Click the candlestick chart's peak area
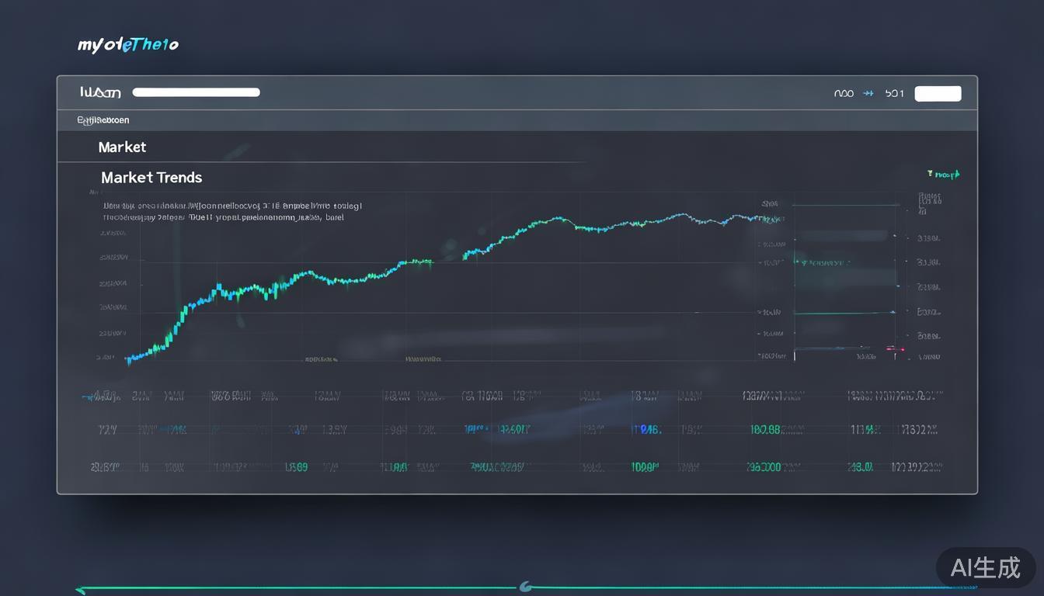 [x=553, y=220]
